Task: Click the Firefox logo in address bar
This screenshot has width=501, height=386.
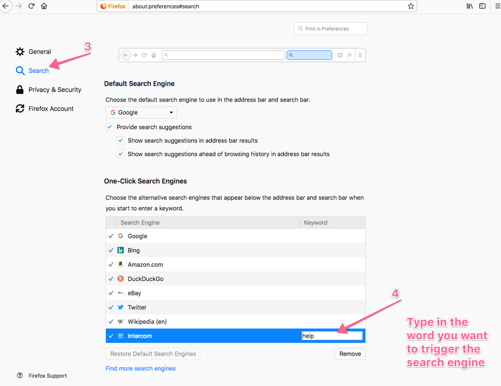Action: pyautogui.click(x=103, y=6)
